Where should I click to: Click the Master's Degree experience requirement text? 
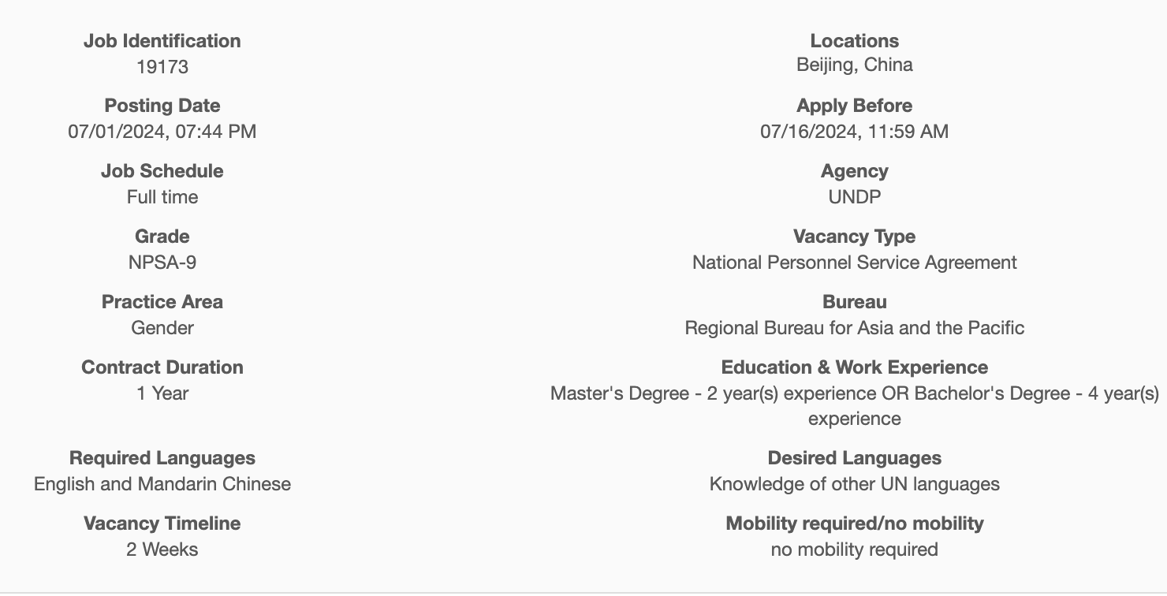click(x=855, y=406)
